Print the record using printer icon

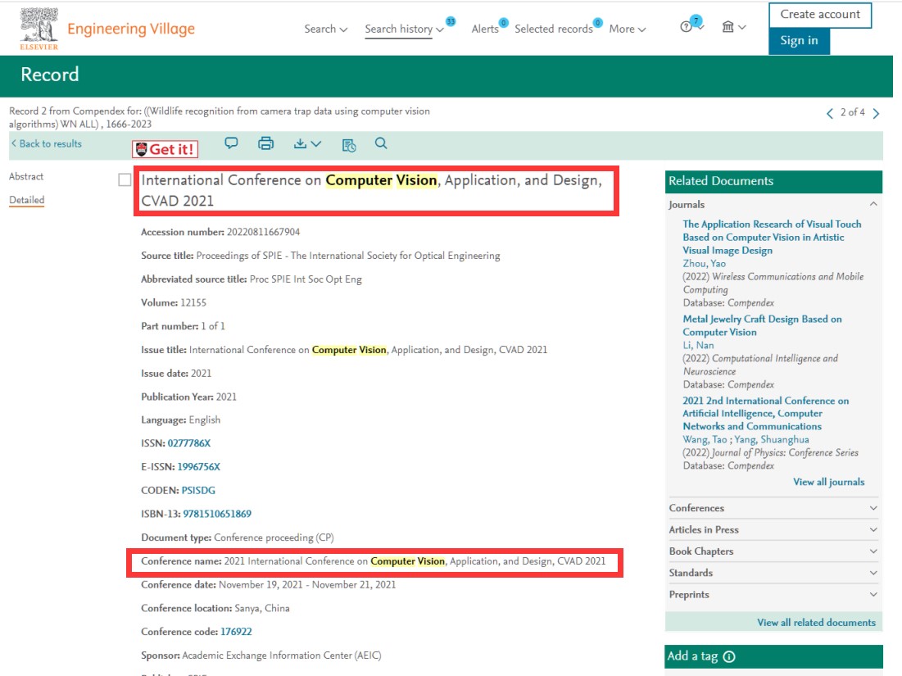pyautogui.click(x=265, y=143)
